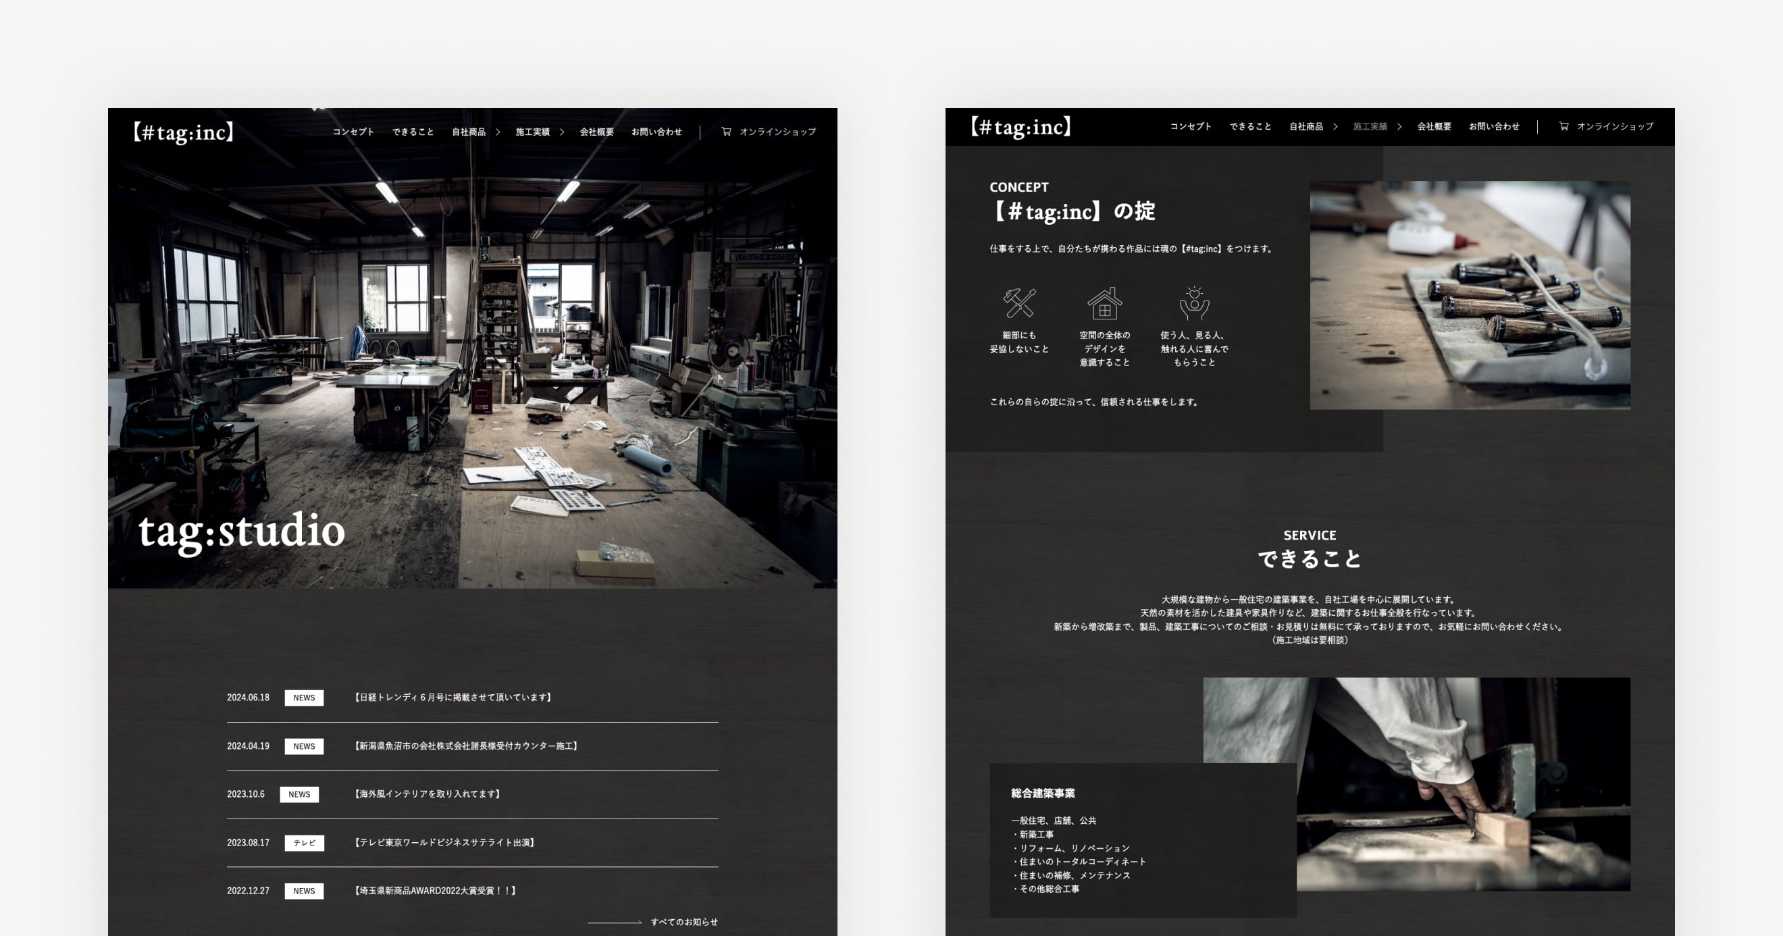Viewport: 1783px width, 936px height.
Task: Expand the 自社商品 chevron on right page
Action: [1335, 127]
